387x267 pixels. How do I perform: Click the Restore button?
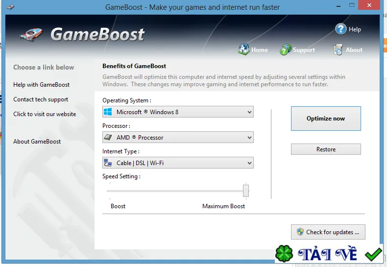(x=326, y=149)
